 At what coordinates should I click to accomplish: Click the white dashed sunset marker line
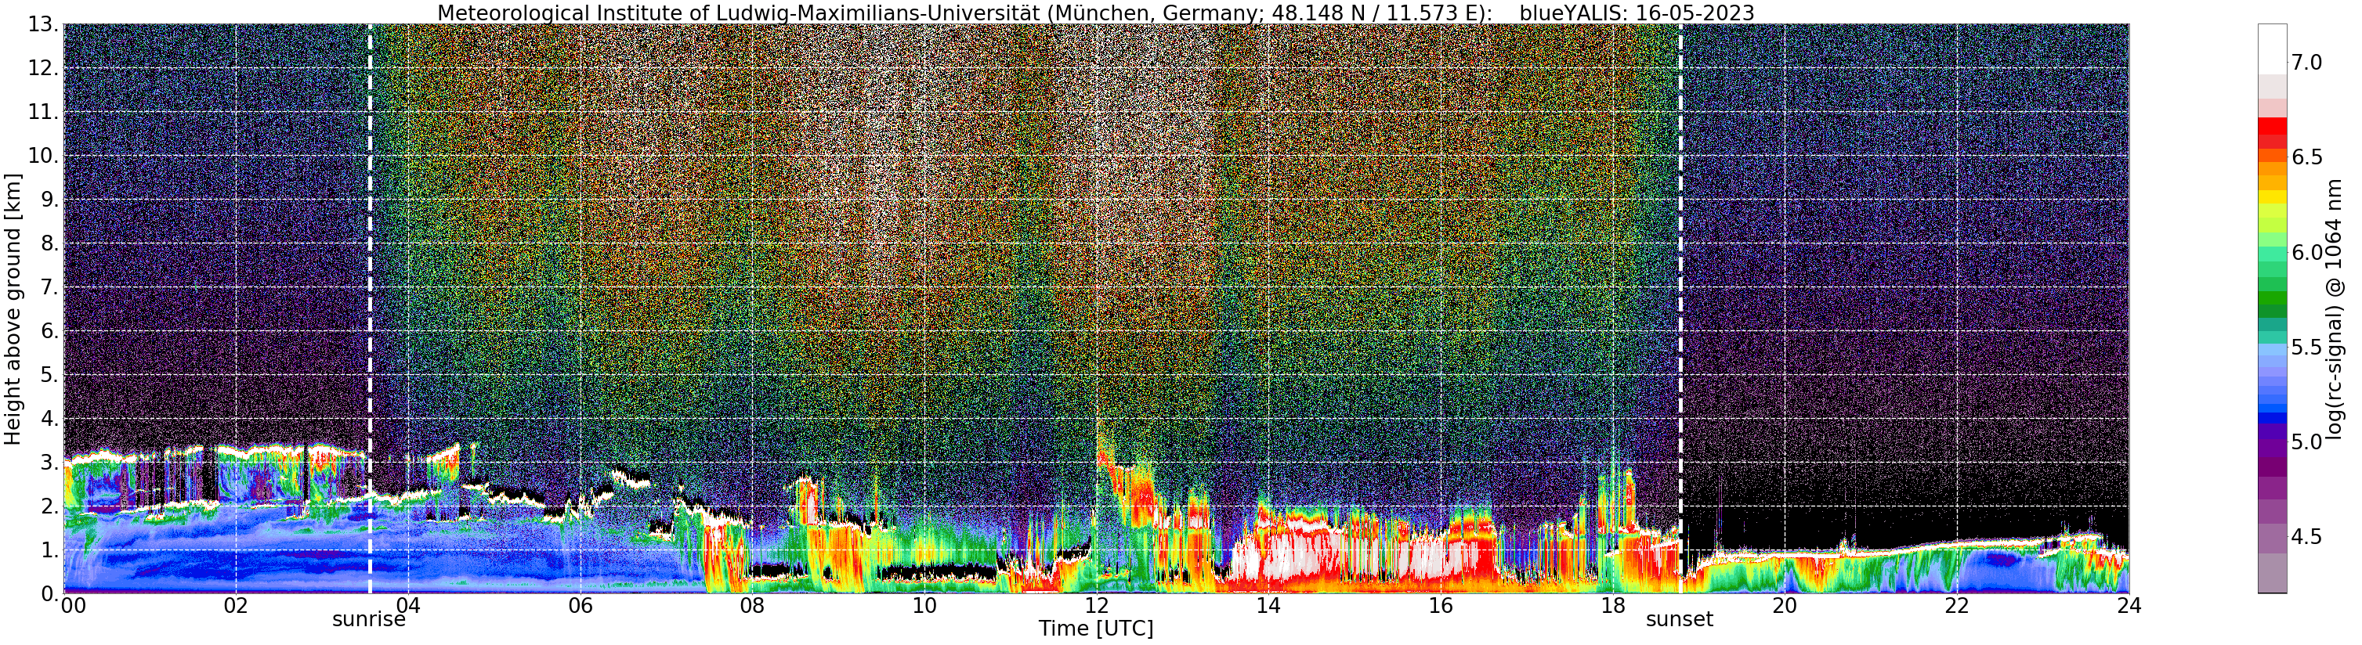point(1680,308)
